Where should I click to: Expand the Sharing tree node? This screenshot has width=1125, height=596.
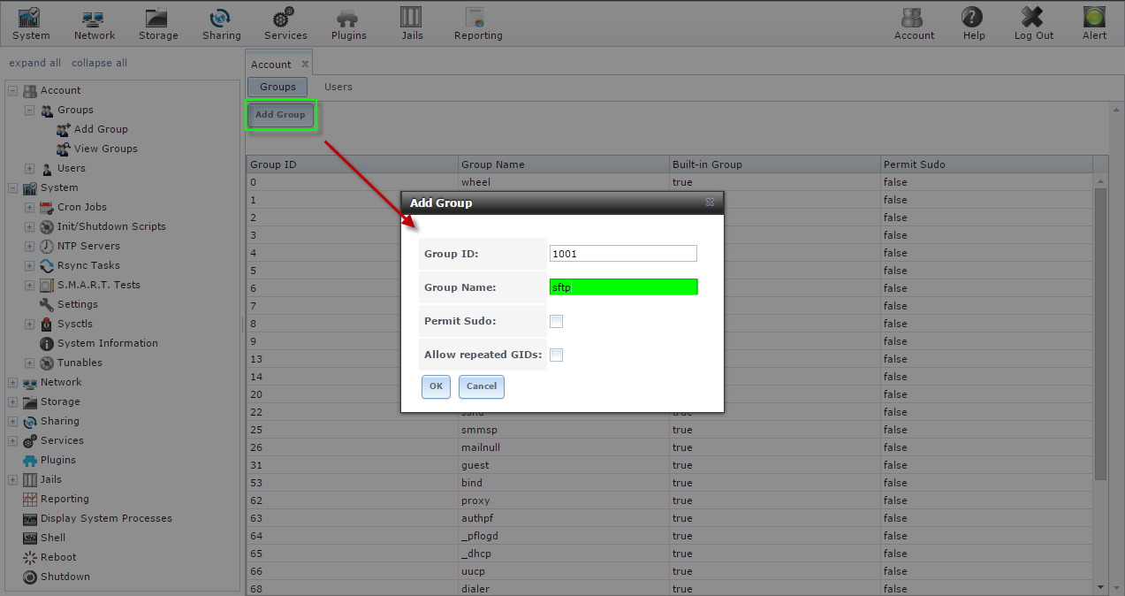(x=12, y=421)
